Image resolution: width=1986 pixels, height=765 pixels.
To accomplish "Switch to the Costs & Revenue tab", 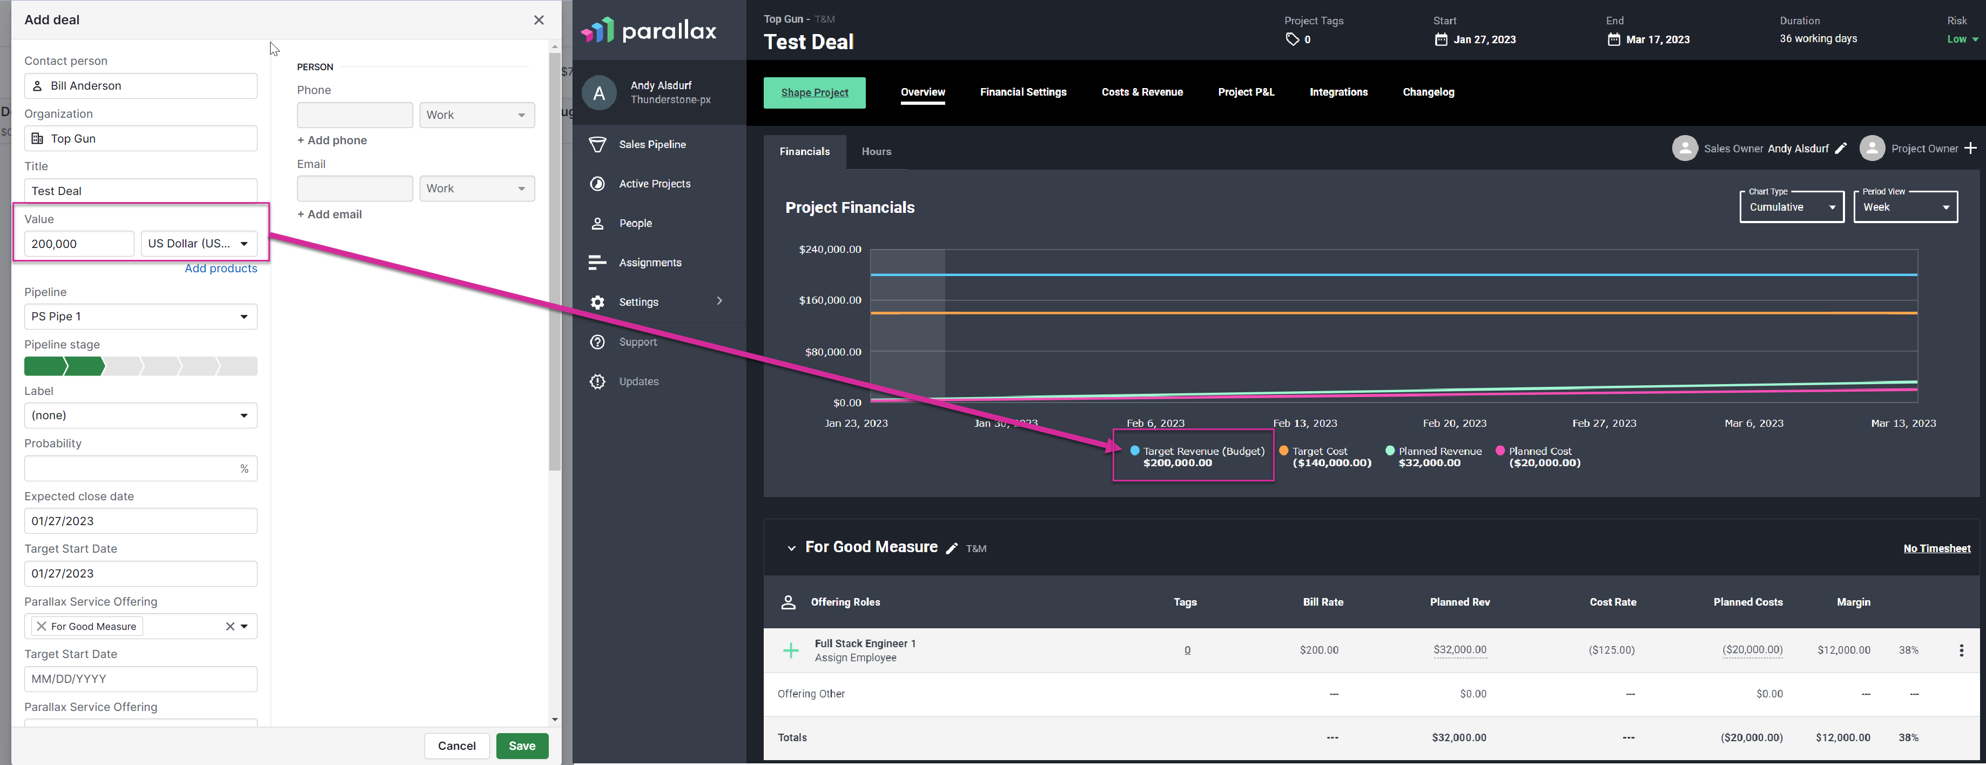I will (x=1142, y=92).
